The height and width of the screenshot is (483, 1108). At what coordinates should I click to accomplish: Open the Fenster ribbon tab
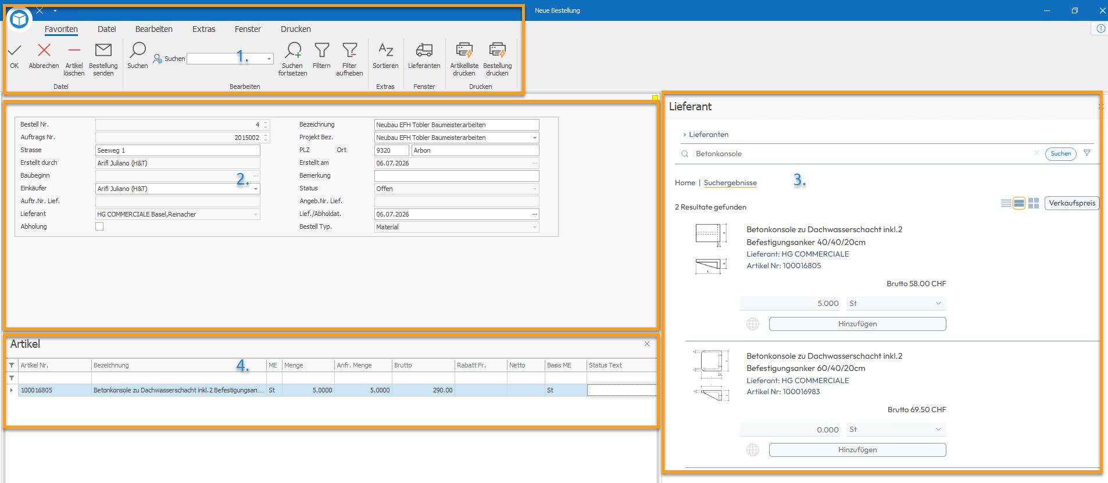coord(248,29)
